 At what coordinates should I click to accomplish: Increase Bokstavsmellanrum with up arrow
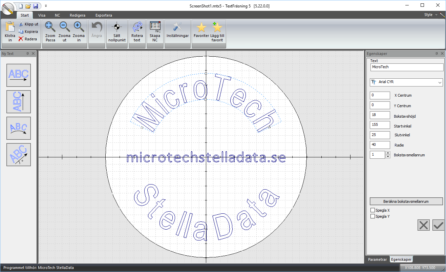(x=388, y=153)
